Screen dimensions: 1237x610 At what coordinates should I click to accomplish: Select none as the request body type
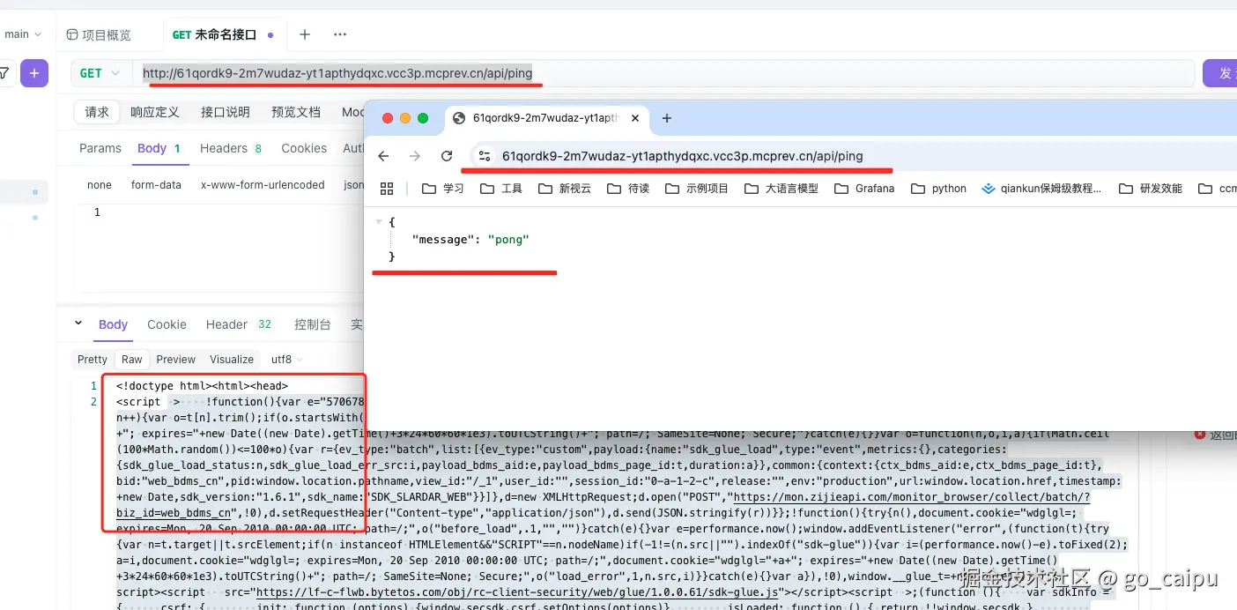tap(99, 184)
